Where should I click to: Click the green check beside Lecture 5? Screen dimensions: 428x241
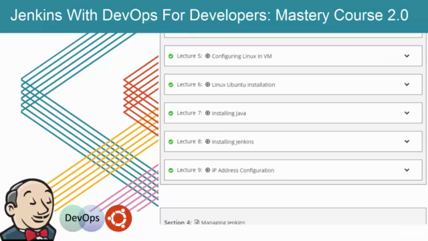click(x=171, y=56)
